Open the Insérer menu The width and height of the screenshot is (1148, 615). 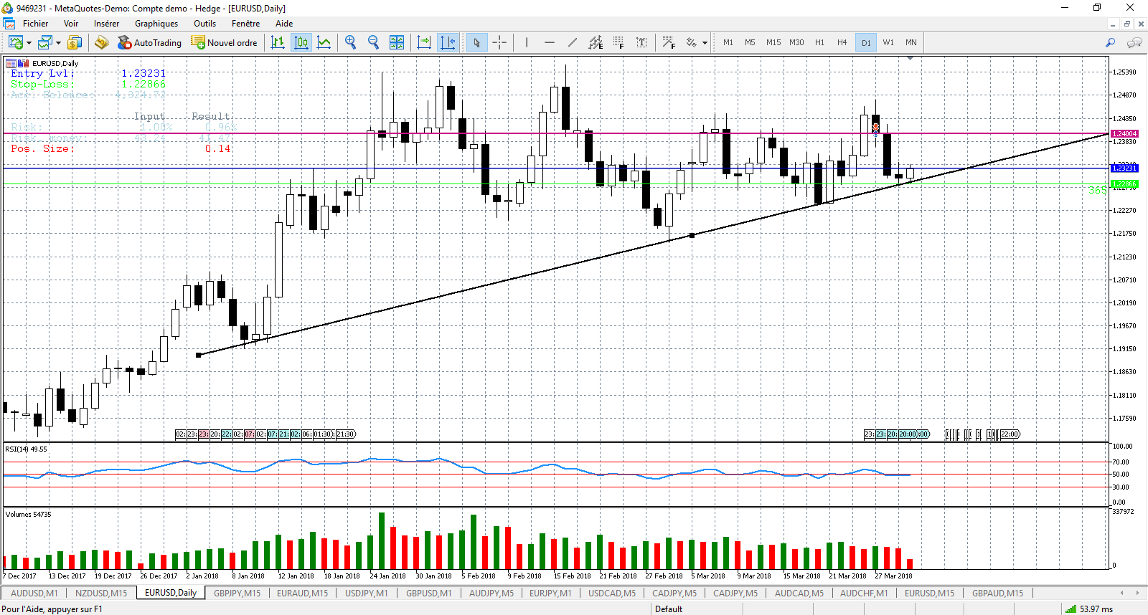point(106,24)
